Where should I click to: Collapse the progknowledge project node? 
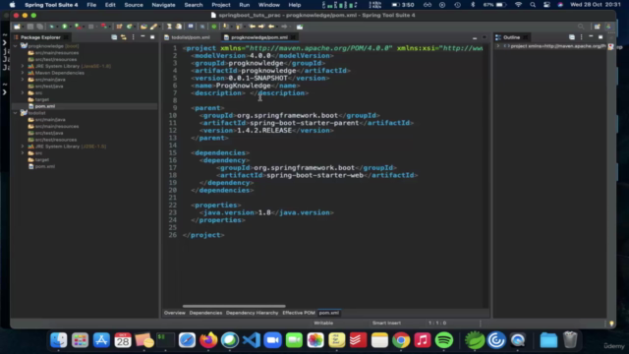(x=16, y=46)
